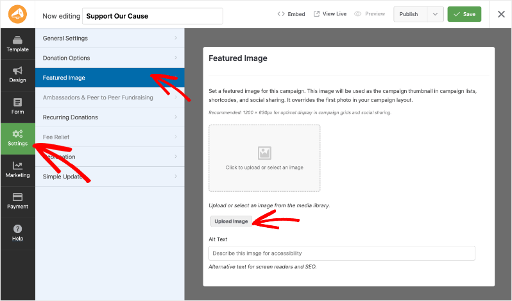Expand General Settings chevron
The image size is (512, 301).
coord(176,38)
